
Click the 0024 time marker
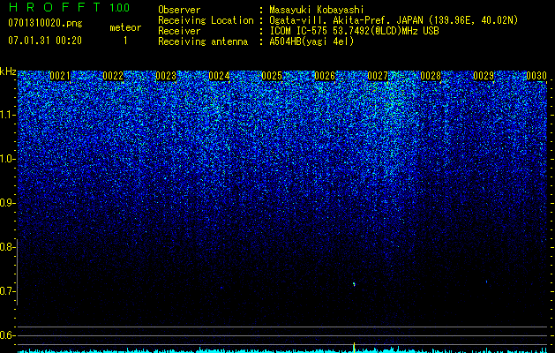pos(219,76)
